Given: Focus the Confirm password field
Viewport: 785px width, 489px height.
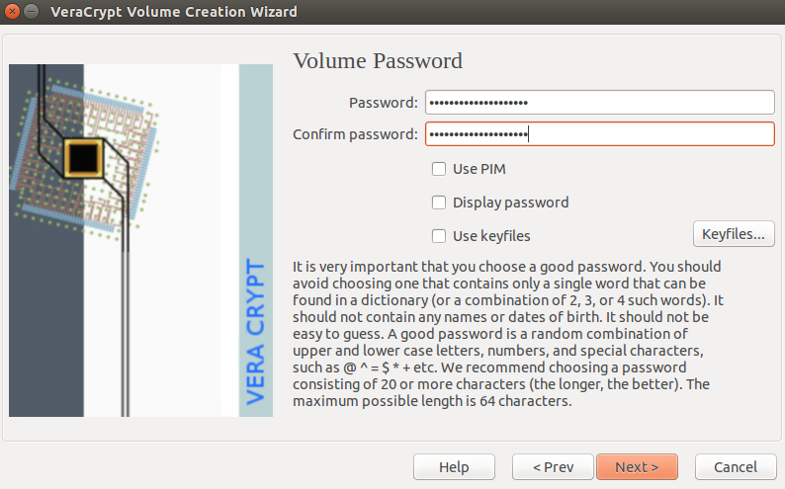Looking at the screenshot, I should click(x=600, y=134).
